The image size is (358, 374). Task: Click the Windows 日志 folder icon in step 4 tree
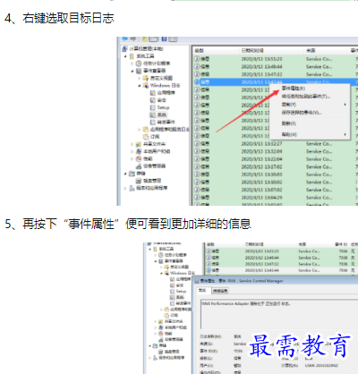click(x=146, y=85)
